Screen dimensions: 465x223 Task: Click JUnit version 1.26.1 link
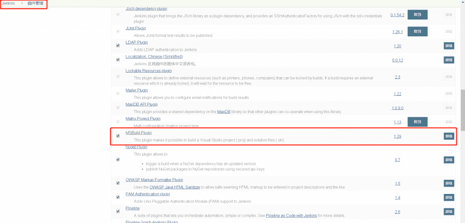pos(397,32)
